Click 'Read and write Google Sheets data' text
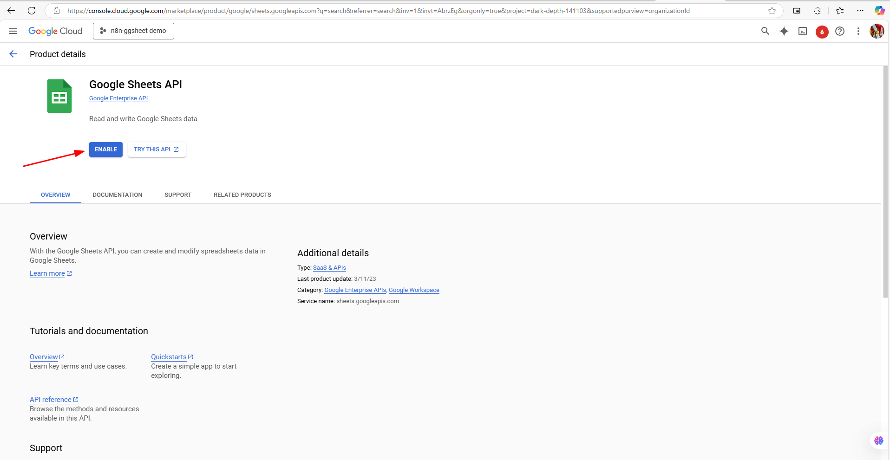Image resolution: width=890 pixels, height=460 pixels. click(143, 119)
